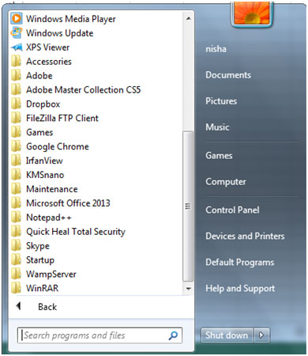Click the Adobe folder icon
Viewport: 308px width, 356px height.
click(x=17, y=76)
